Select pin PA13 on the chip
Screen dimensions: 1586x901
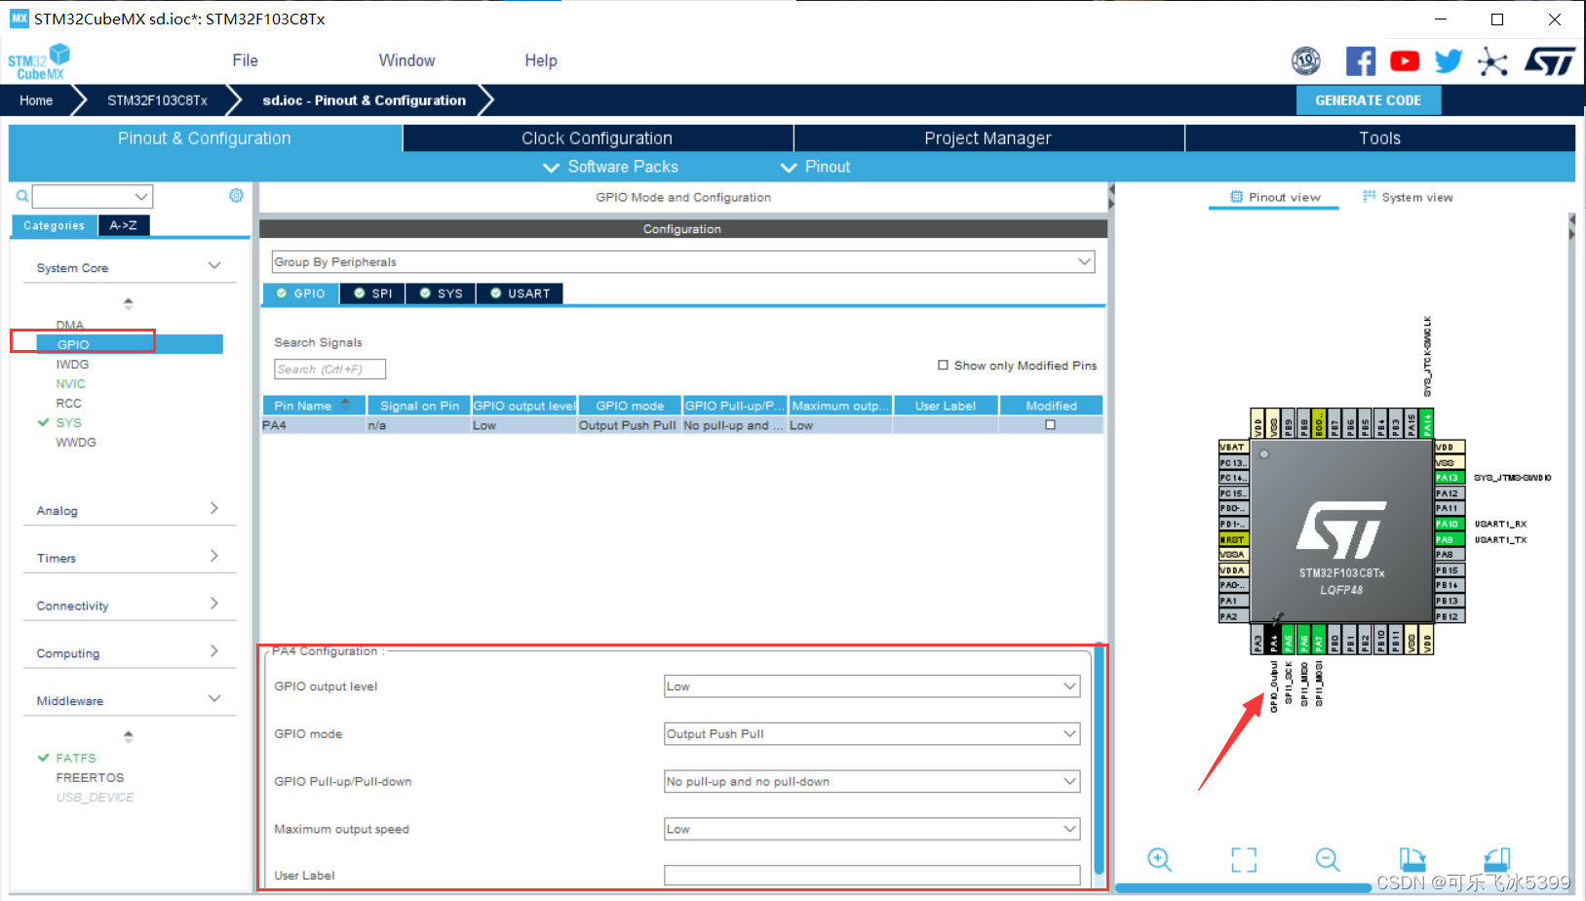[1450, 478]
